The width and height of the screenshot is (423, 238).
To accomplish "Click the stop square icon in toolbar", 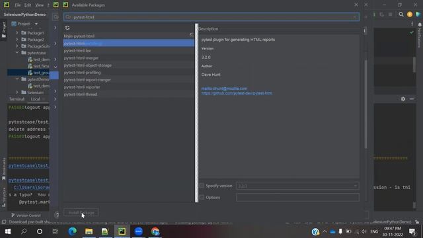I will coord(391,15).
